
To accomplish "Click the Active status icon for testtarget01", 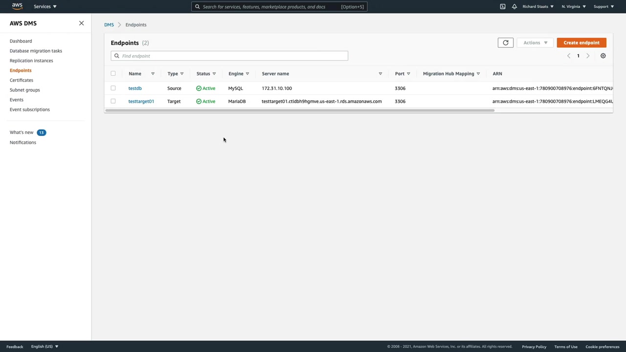I will click(199, 101).
